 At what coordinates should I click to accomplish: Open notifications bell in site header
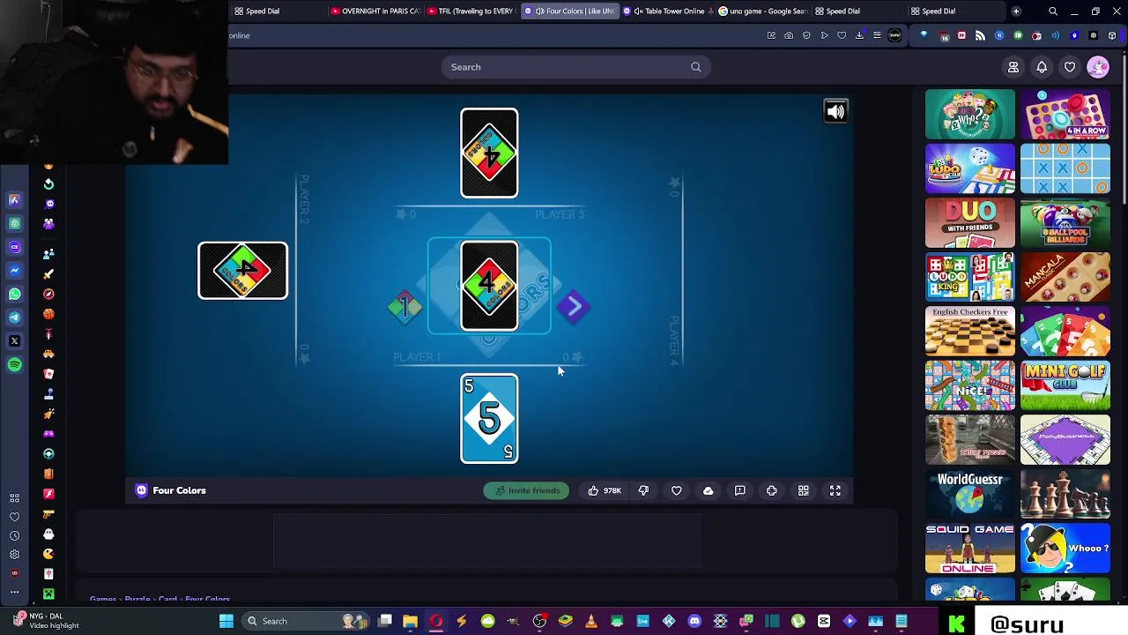tap(1042, 67)
